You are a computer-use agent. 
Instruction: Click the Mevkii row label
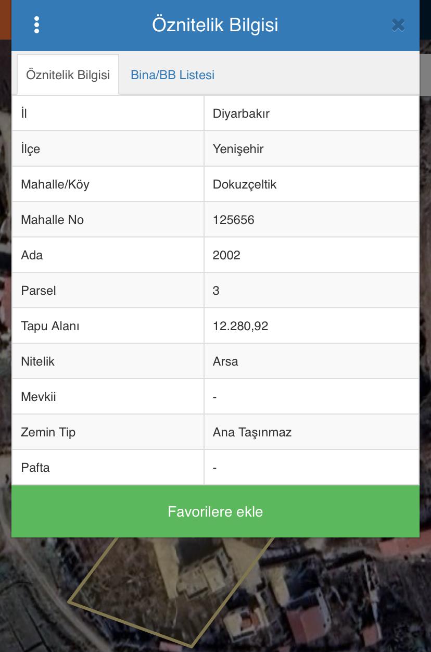(x=39, y=397)
